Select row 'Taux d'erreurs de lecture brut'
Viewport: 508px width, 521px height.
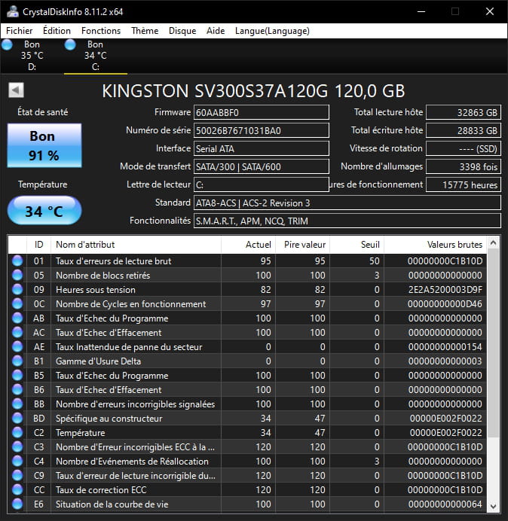click(247, 260)
